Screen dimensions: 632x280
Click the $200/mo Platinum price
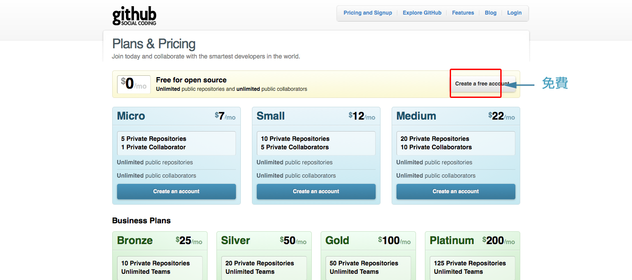499,241
